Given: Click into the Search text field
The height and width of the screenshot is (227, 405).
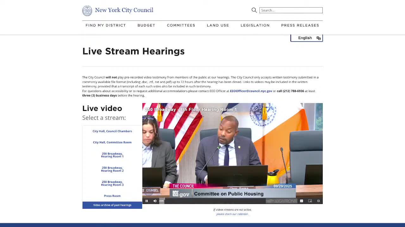Looking at the screenshot, I should coord(291,10).
